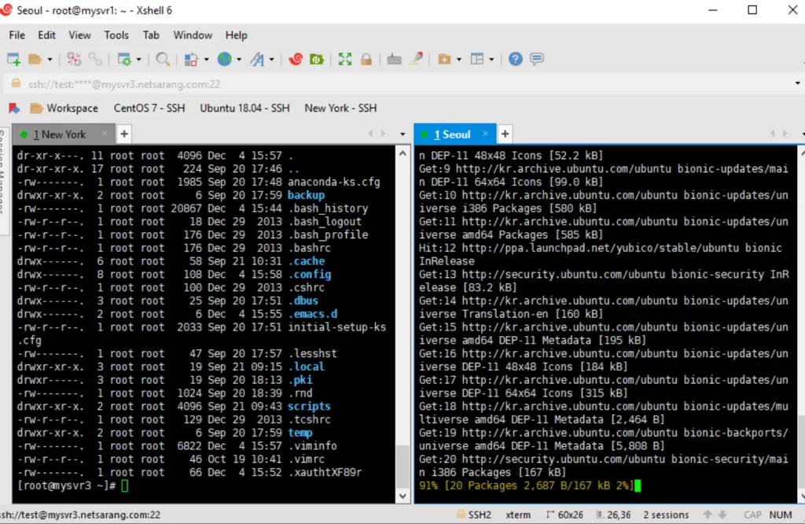Select the globe encoding icon
The width and height of the screenshot is (805, 524).
(226, 59)
